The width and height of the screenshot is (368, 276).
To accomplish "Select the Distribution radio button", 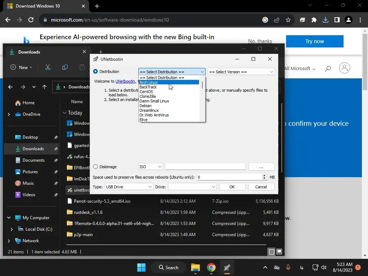I will (x=95, y=72).
